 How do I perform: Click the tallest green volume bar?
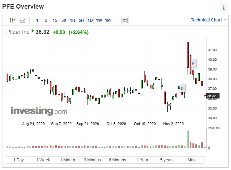click(188, 139)
